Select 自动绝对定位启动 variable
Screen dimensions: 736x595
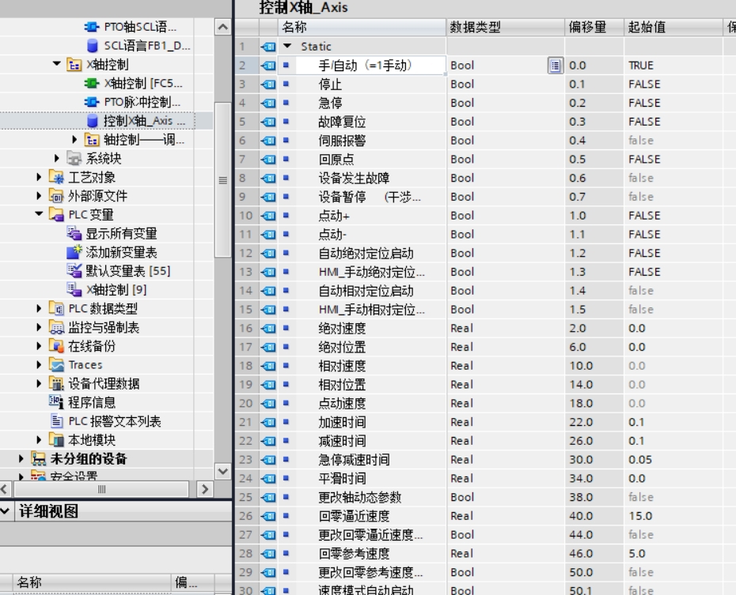366,253
